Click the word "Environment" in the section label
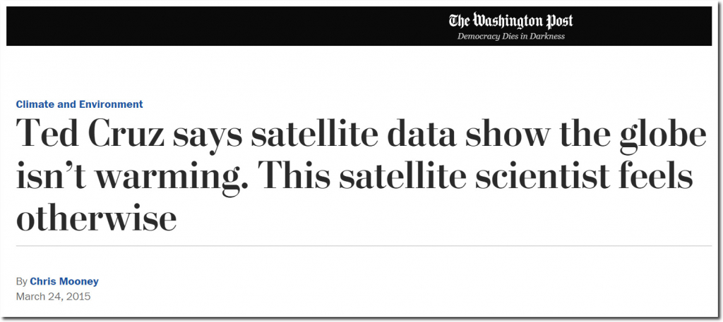The width and height of the screenshot is (723, 322). [111, 104]
